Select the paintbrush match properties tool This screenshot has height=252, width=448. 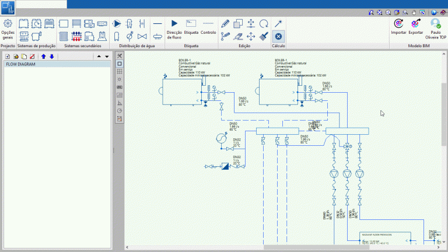pos(264,36)
